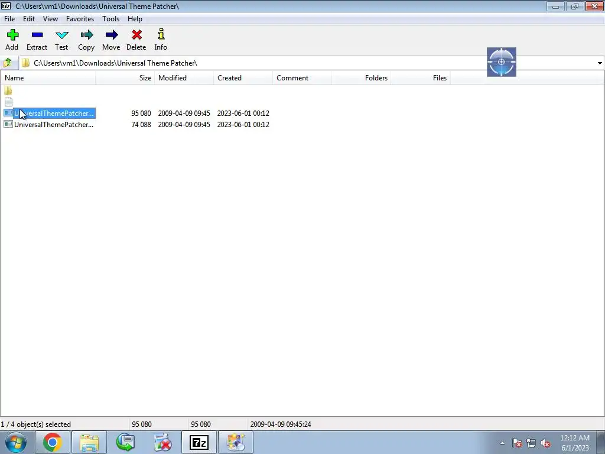Viewport: 605px width, 454px height.
Task: Open the Tools menu
Action: coord(110,19)
